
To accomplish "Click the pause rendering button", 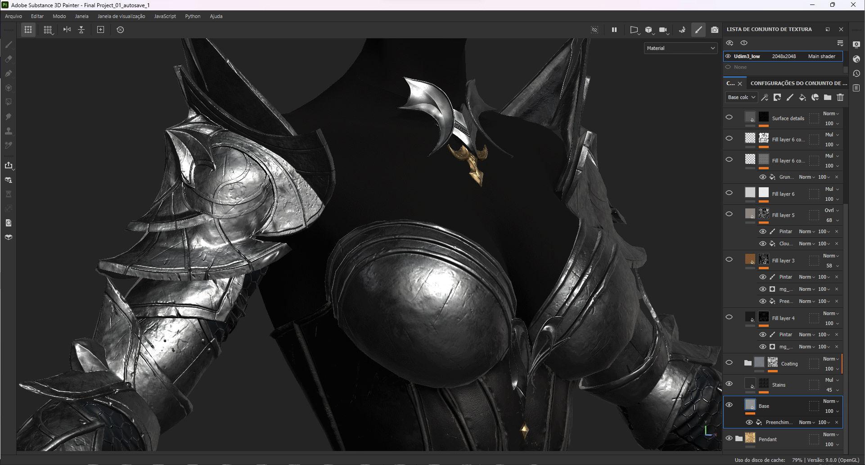I will [614, 30].
